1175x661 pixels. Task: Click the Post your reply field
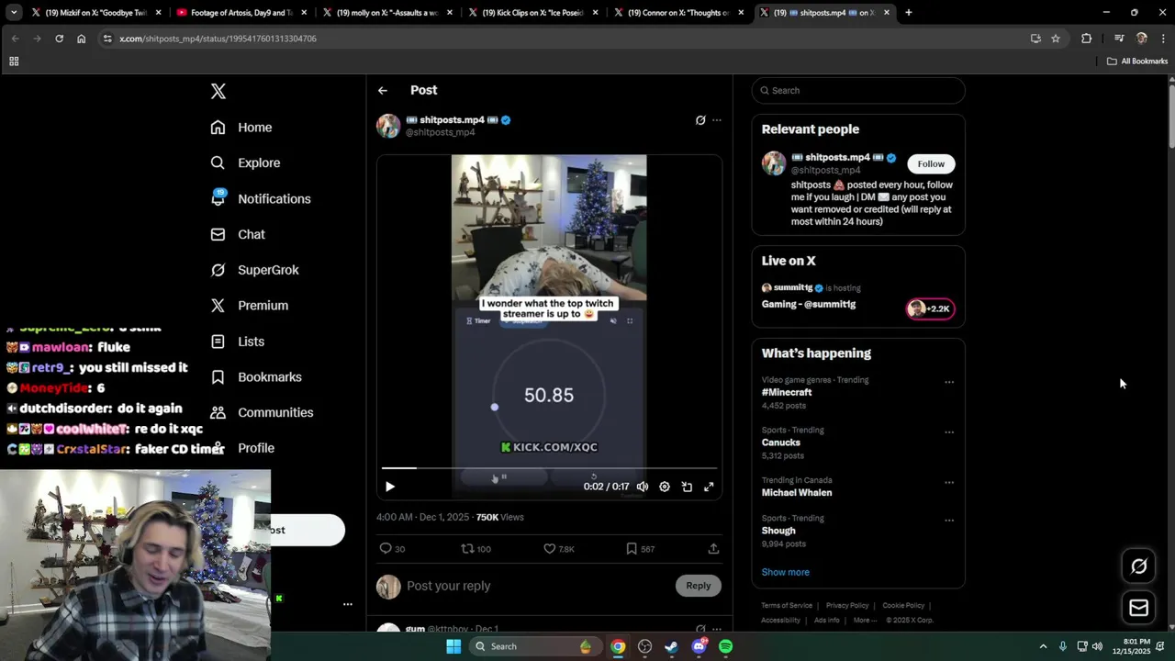(x=537, y=586)
